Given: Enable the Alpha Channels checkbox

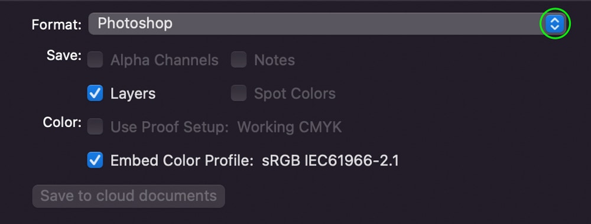Looking at the screenshot, I should (x=95, y=60).
